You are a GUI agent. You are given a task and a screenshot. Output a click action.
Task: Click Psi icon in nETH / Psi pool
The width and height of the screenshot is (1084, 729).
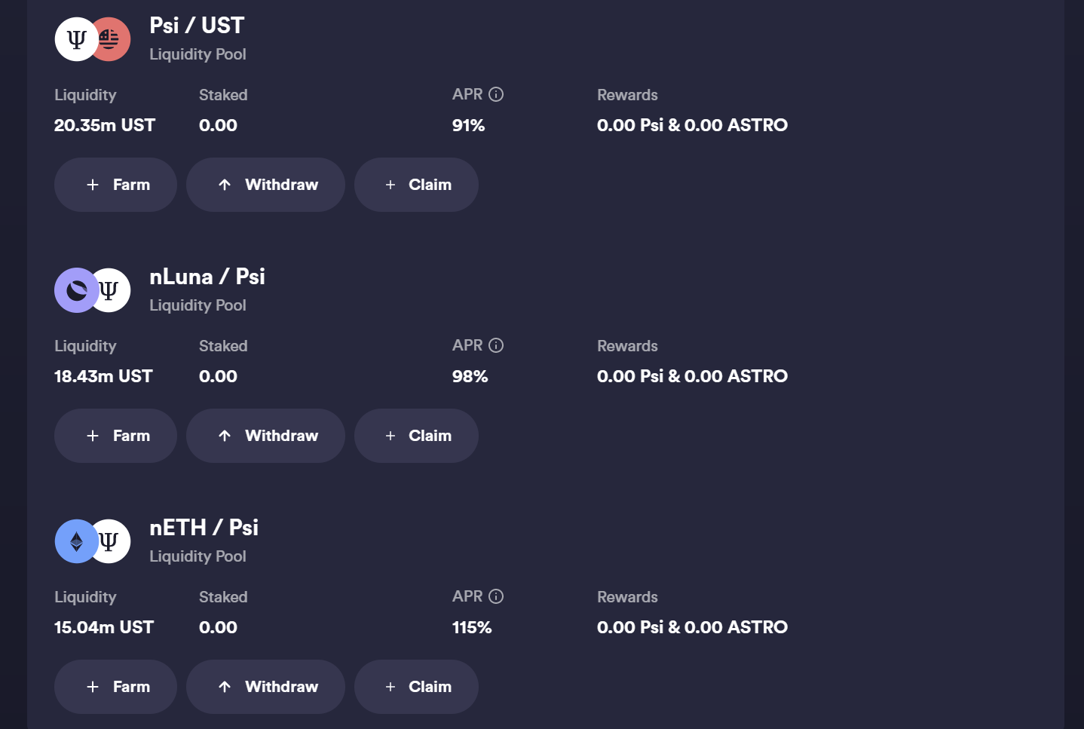(112, 541)
